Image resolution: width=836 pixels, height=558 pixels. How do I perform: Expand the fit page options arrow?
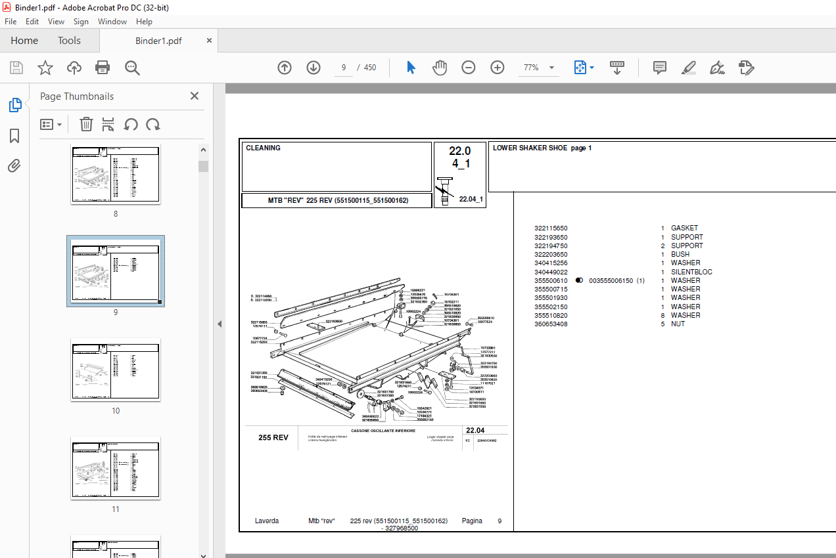pos(592,68)
